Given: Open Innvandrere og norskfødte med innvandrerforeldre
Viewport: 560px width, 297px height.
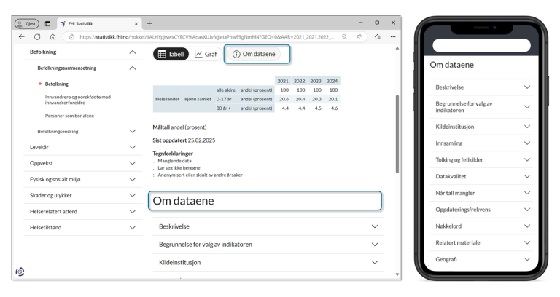Looking at the screenshot, I should 78,100.
